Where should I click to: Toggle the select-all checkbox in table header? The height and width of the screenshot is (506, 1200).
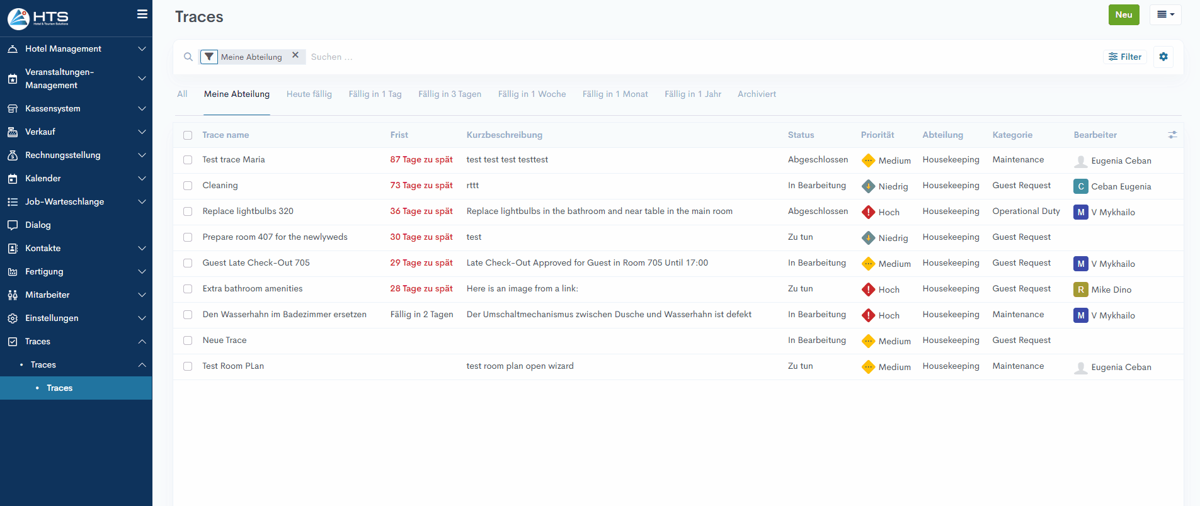(x=188, y=135)
